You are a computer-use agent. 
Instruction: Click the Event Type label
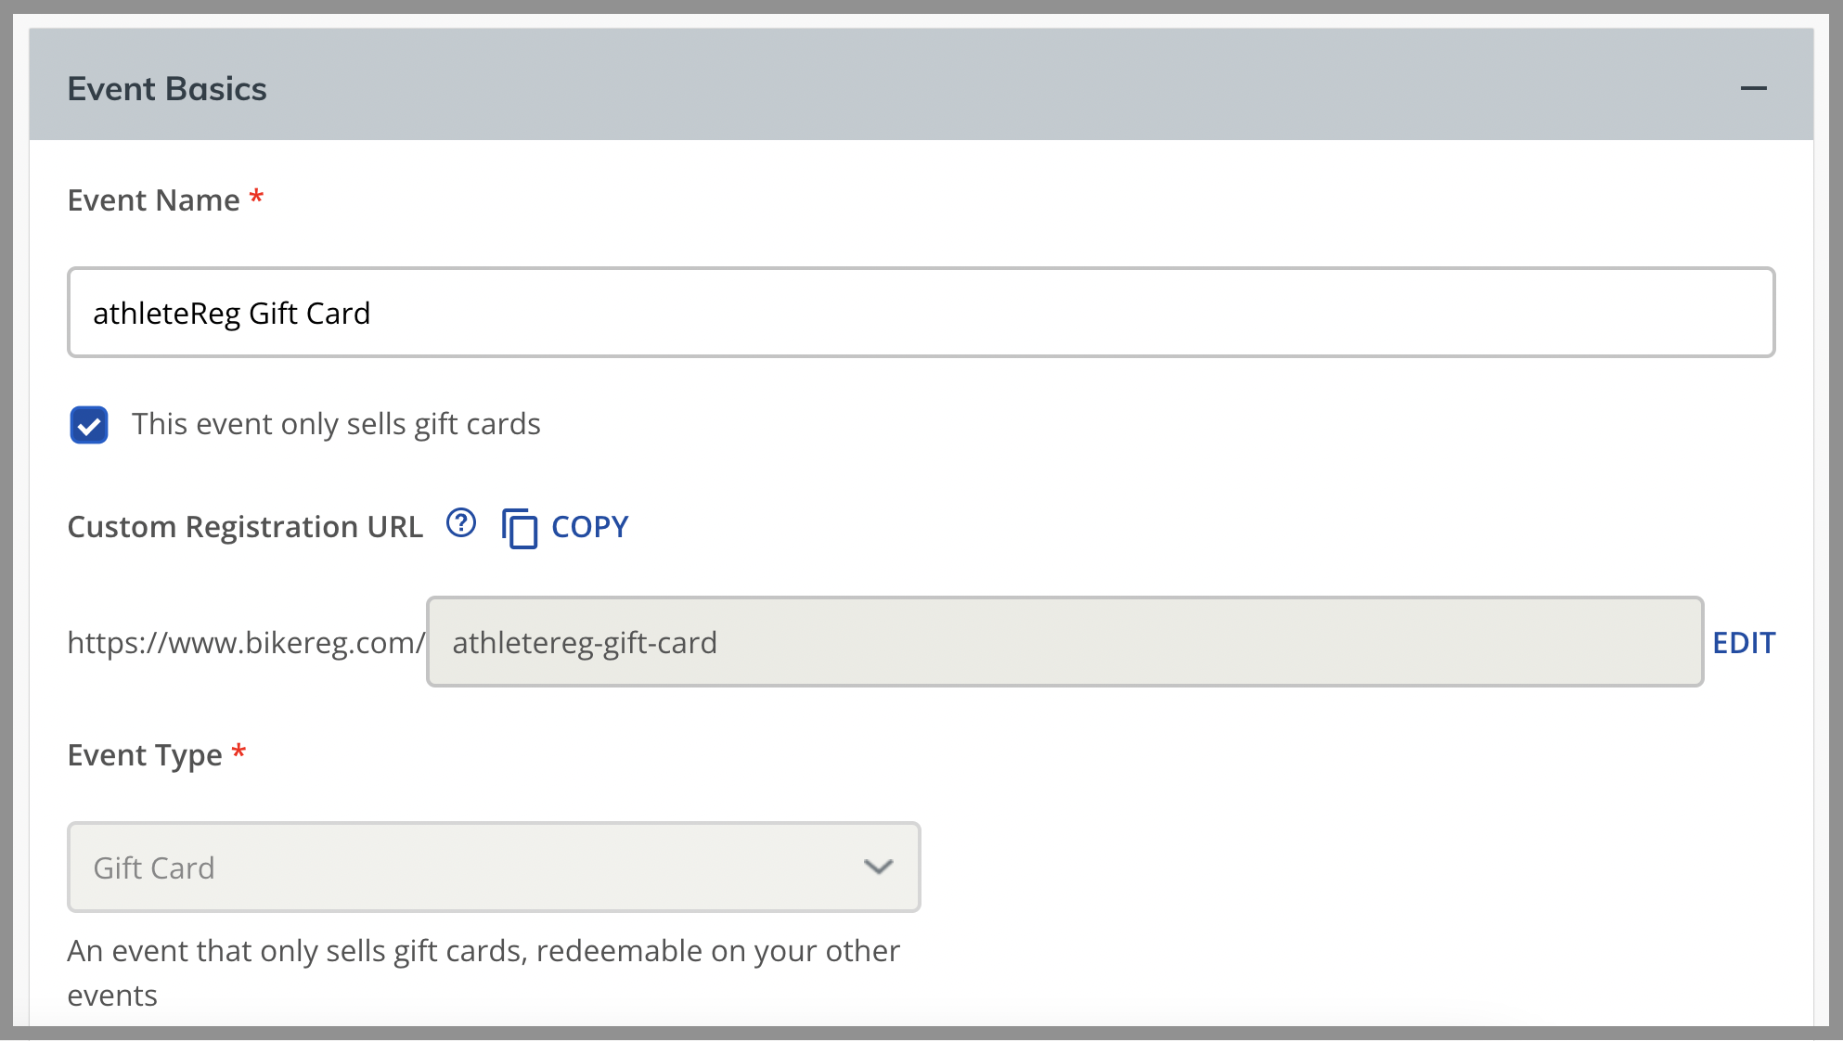pyautogui.click(x=145, y=755)
